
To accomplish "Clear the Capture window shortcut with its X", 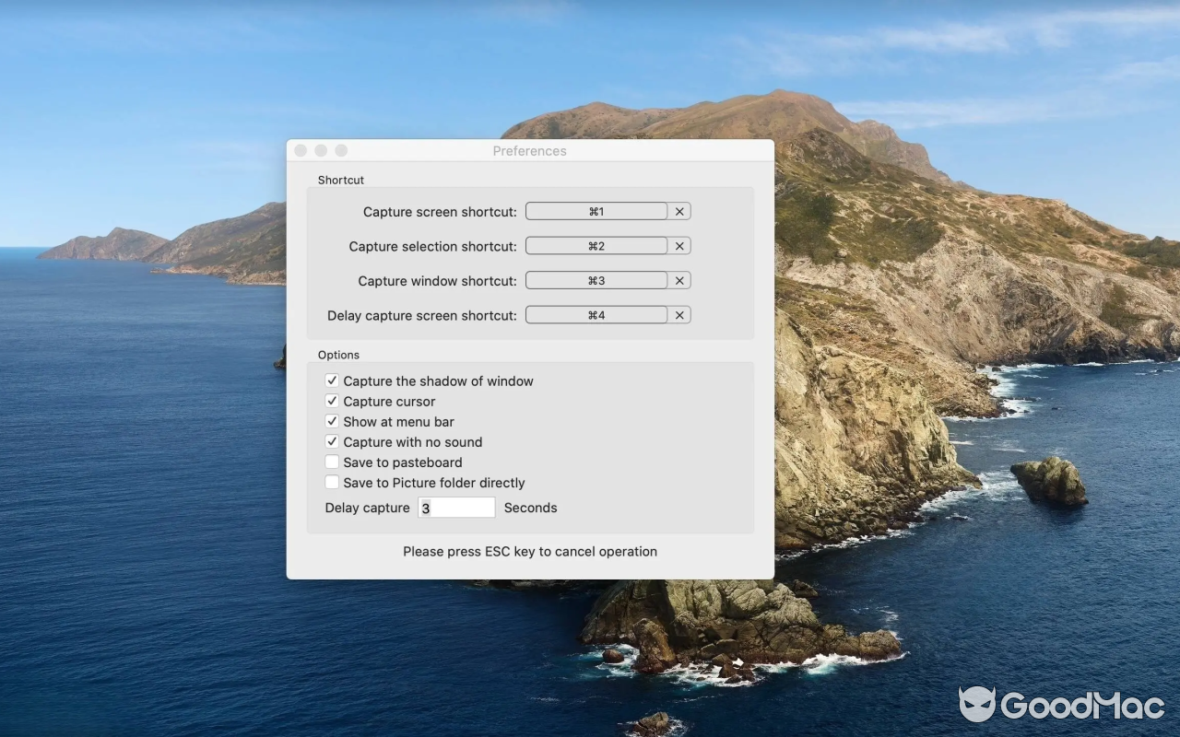I will 679,280.
